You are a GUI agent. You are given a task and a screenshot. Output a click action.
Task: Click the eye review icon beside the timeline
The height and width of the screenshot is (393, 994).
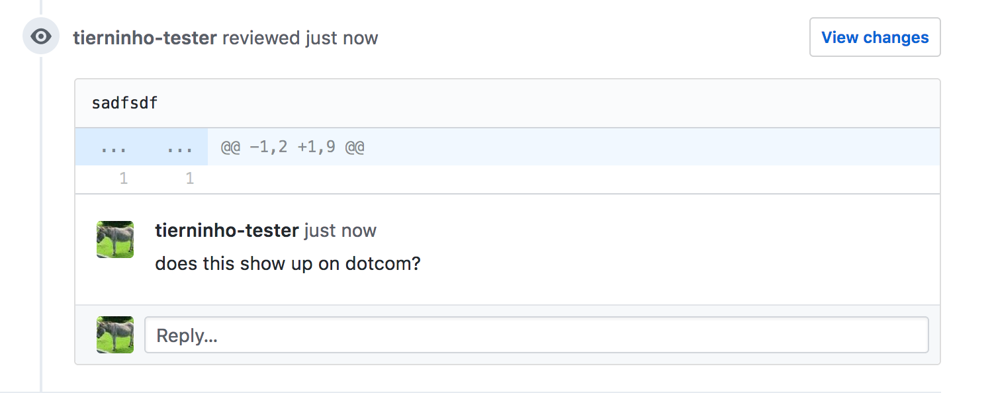[x=41, y=36]
